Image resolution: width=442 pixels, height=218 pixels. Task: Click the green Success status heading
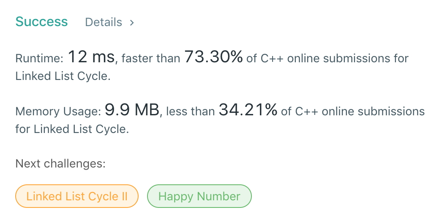click(x=41, y=22)
